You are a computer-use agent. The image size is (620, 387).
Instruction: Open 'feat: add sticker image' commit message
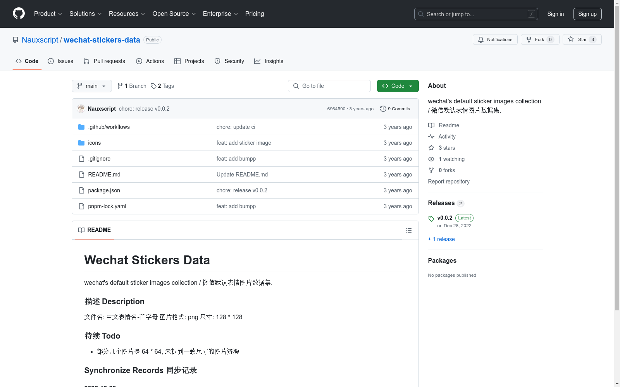click(244, 143)
